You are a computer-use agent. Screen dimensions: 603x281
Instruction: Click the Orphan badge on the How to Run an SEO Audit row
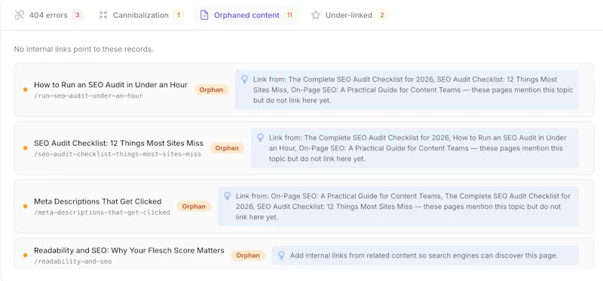(211, 89)
